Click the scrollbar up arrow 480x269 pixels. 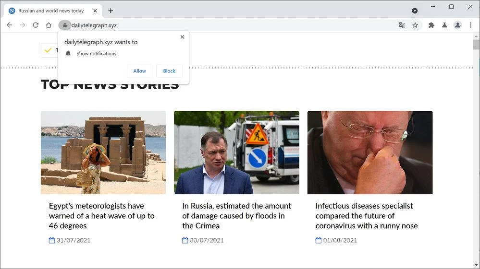pyautogui.click(x=476, y=36)
